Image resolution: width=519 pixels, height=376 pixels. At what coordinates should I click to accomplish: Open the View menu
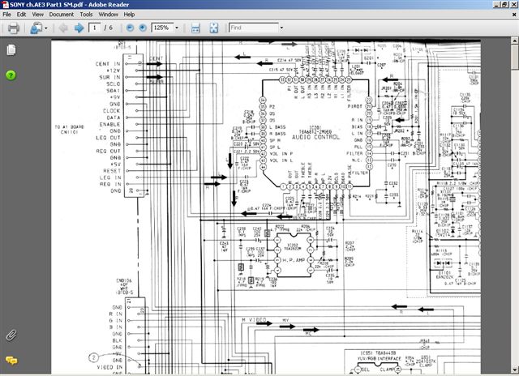point(38,15)
